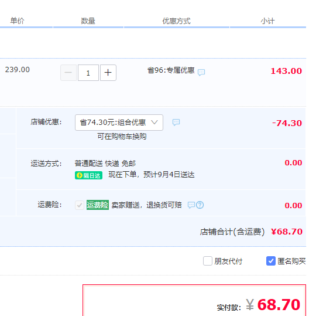Image resolution: width=316 pixels, height=316 pixels.
Task: Click the 省96:专属优惠 text
Action: tap(171, 70)
